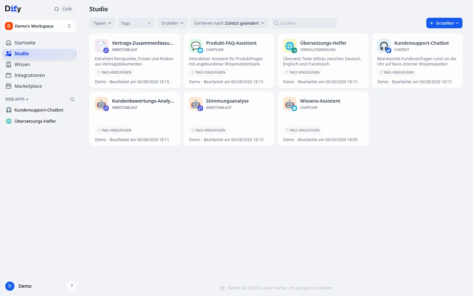Open the Kundensupport-Chatbot card title

click(x=421, y=43)
